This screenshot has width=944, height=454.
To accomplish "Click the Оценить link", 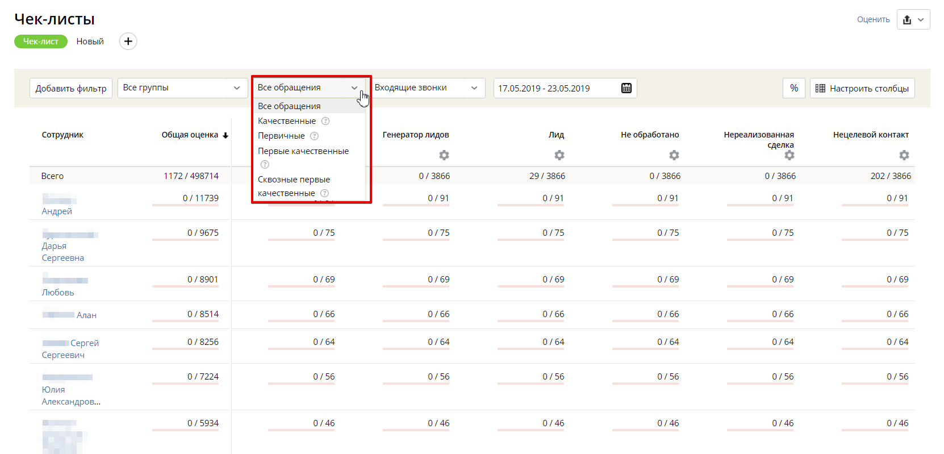I will point(873,19).
